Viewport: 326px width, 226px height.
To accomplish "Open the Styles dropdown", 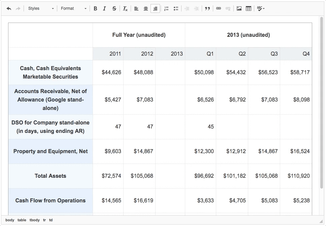I will [41, 8].
